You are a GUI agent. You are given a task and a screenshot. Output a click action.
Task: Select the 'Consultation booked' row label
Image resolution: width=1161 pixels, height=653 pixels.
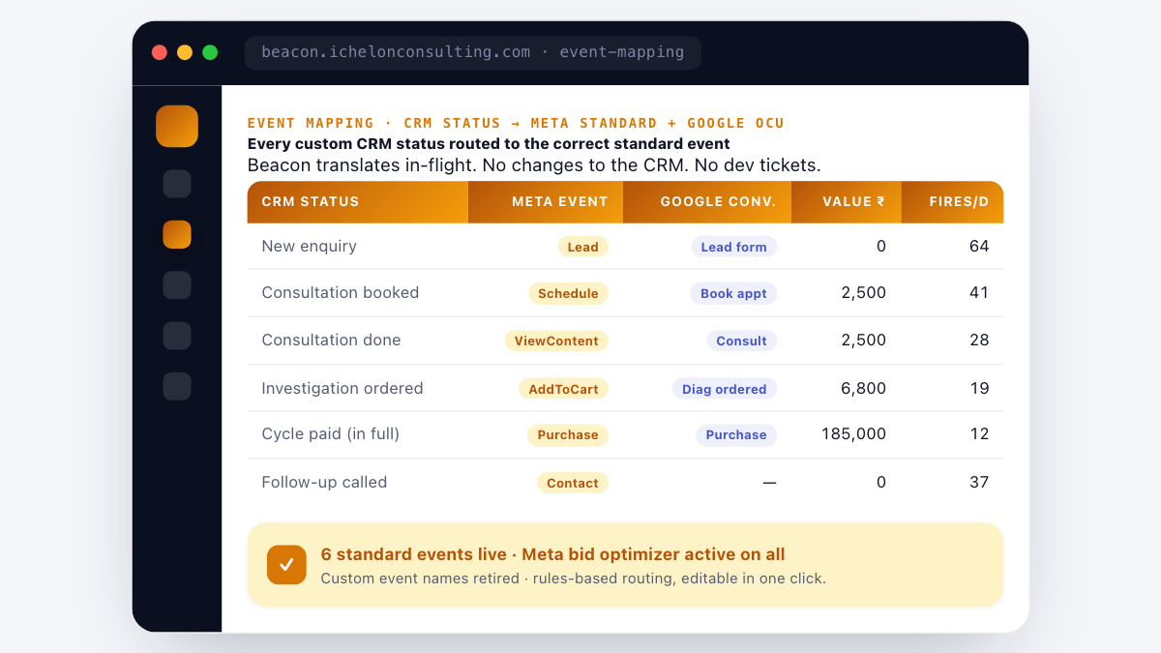point(340,293)
